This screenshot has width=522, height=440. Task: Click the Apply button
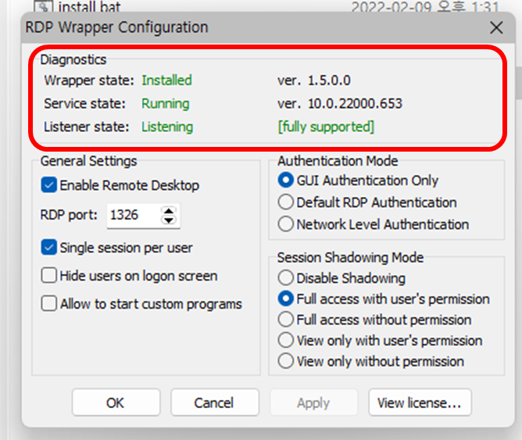pos(313,402)
